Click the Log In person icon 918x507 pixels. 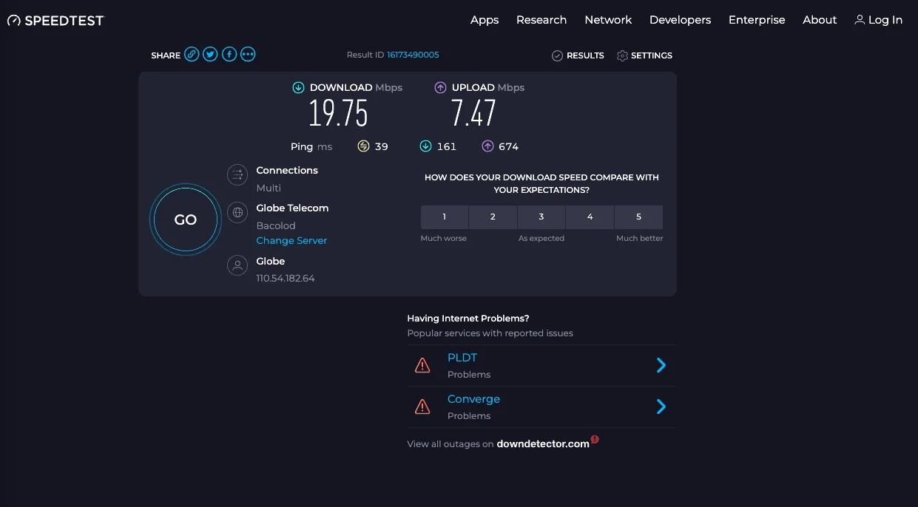pos(860,20)
